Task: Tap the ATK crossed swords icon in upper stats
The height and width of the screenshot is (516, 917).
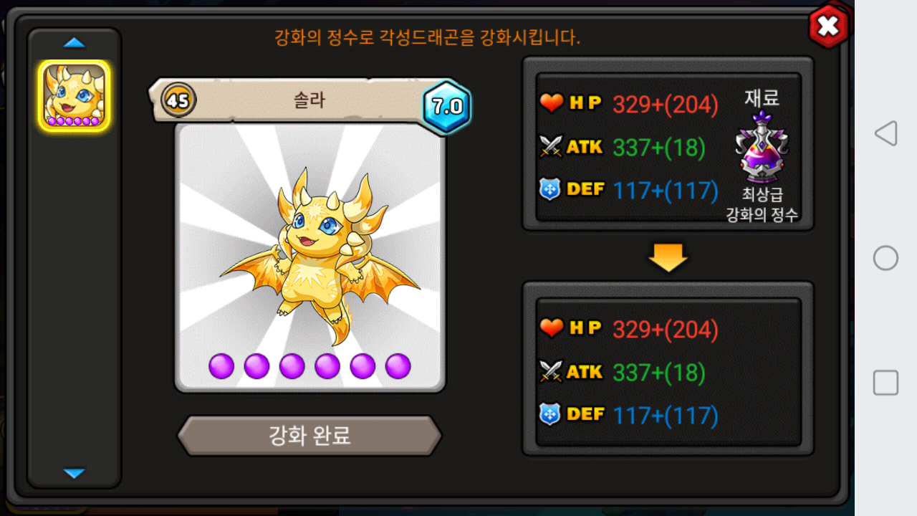Action: (x=551, y=147)
